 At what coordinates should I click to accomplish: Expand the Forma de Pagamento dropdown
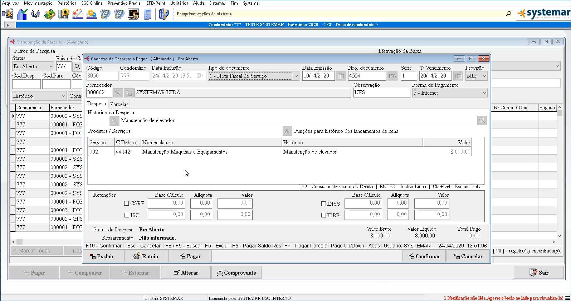coord(484,93)
